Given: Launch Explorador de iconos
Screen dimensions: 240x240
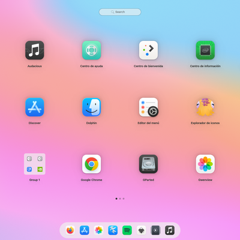Looking at the screenshot, I should pyautogui.click(x=205, y=107).
